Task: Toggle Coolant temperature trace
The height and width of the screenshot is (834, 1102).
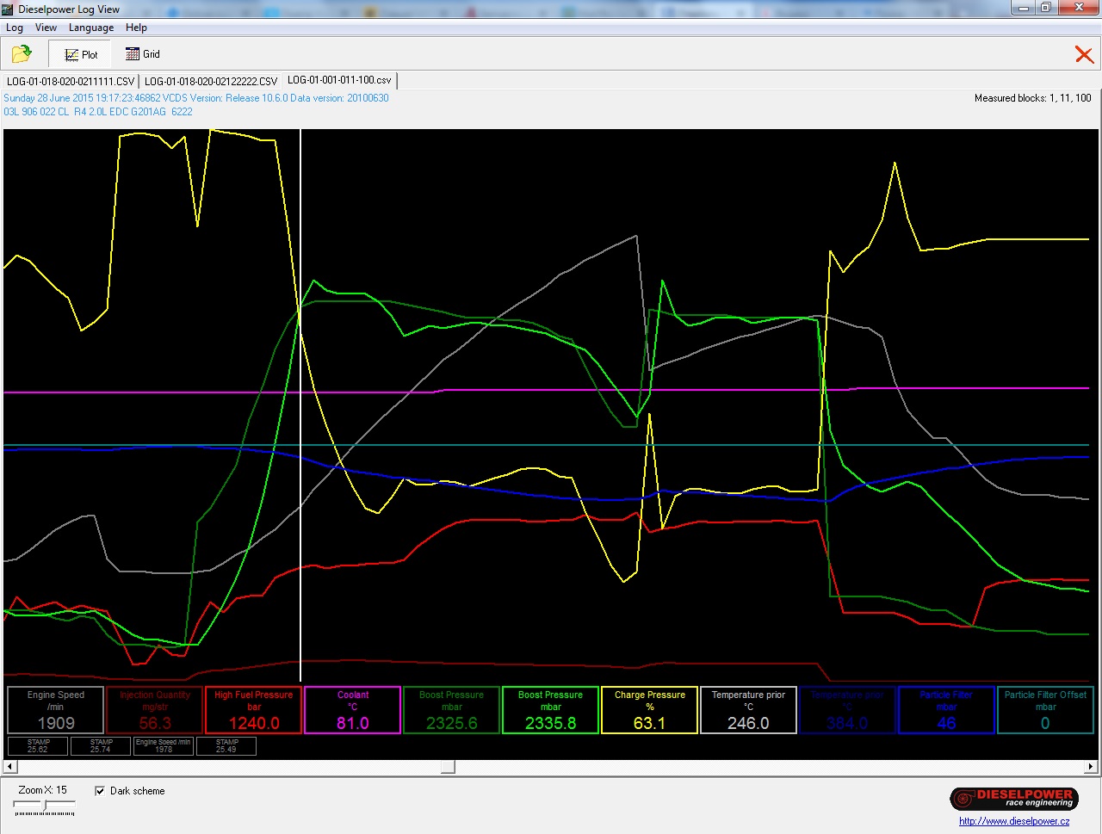Action: 352,710
